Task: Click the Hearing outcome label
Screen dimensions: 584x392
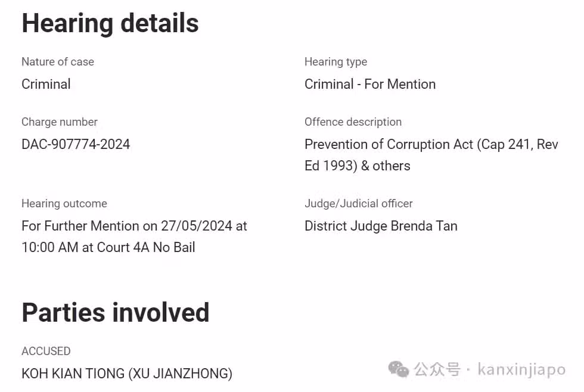Action: (64, 204)
